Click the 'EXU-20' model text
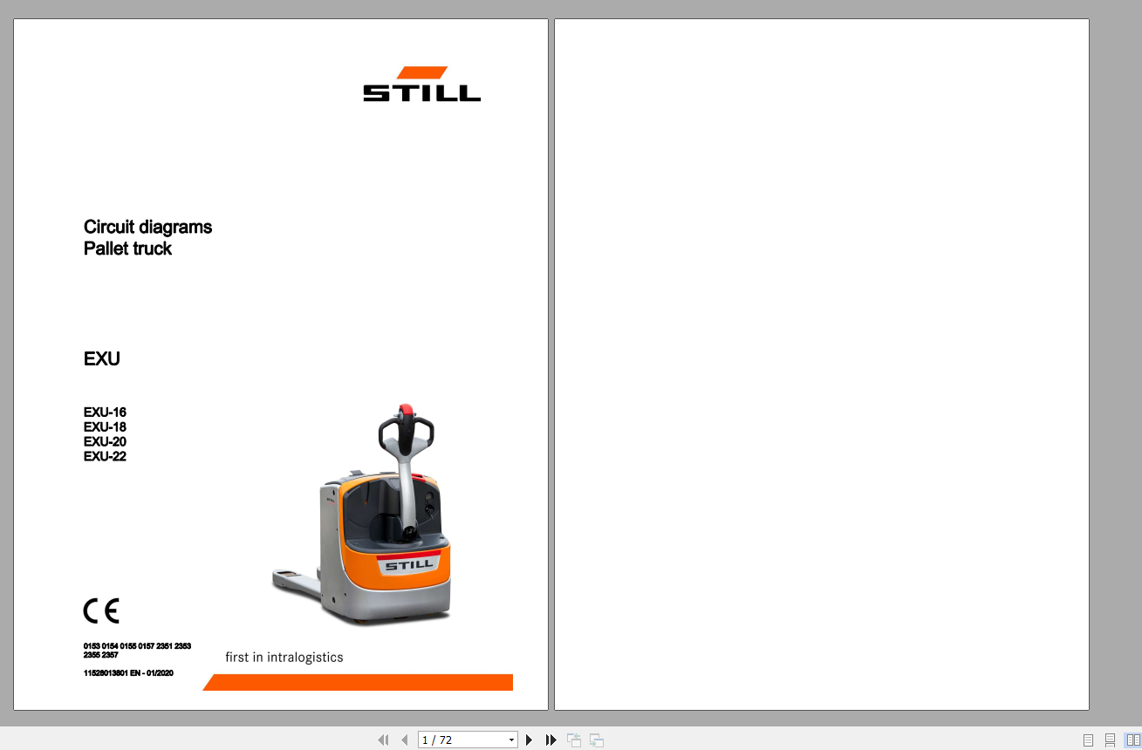The image size is (1142, 750). coord(105,441)
